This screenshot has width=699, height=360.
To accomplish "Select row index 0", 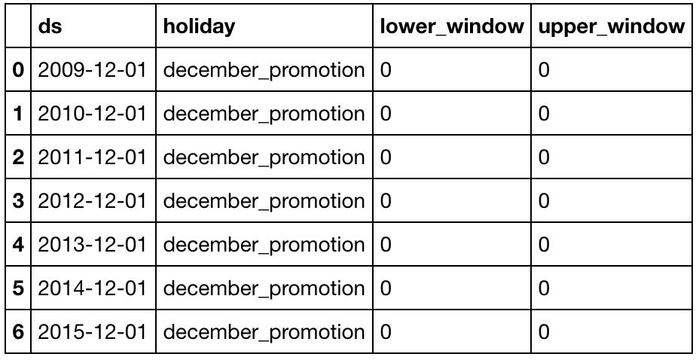I will (18, 70).
